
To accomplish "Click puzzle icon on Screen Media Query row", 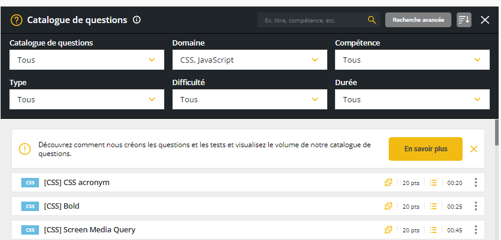I will [388, 230].
